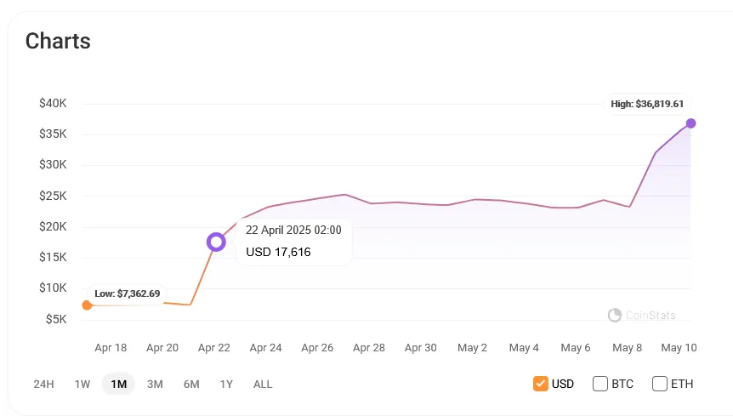Click the CoinStats watermark logo icon
This screenshot has height=416, width=733.
[x=615, y=315]
